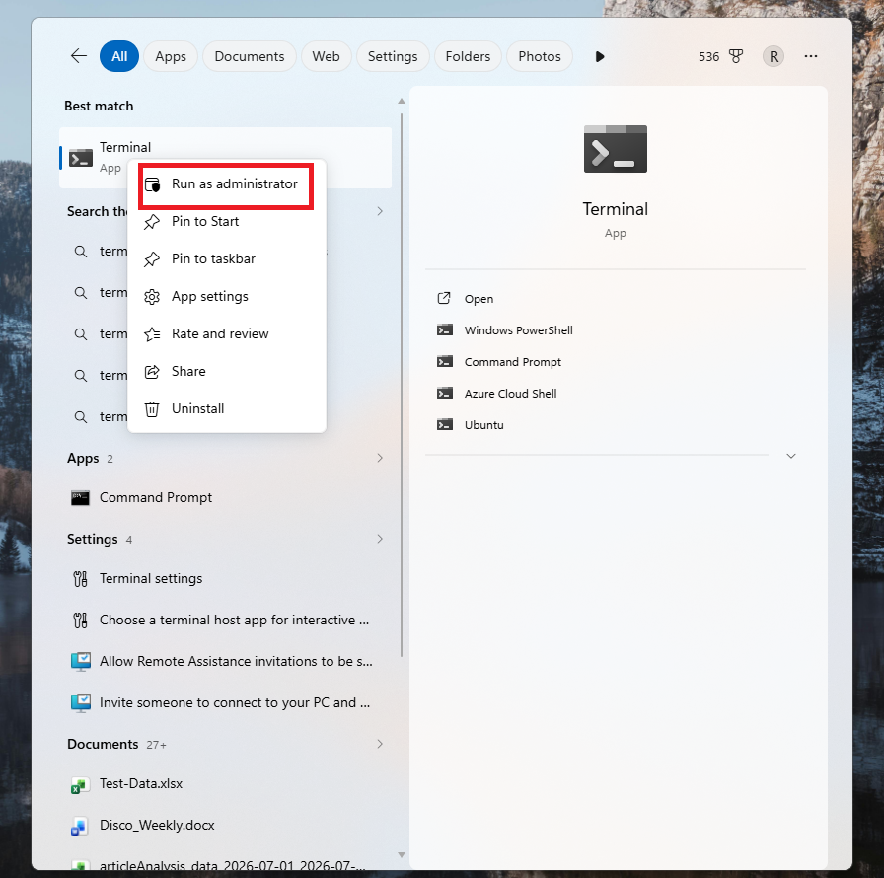This screenshot has height=878, width=884.
Task: Click the large Terminal app icon
Action: coord(615,149)
